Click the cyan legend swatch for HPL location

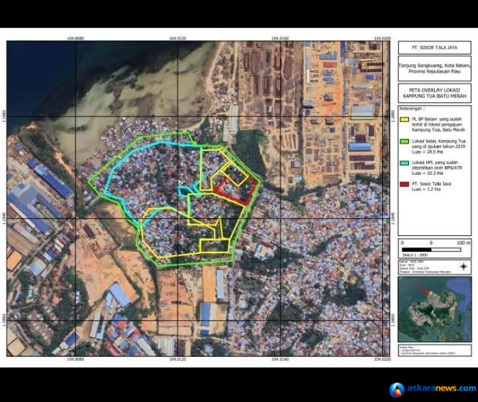point(405,163)
